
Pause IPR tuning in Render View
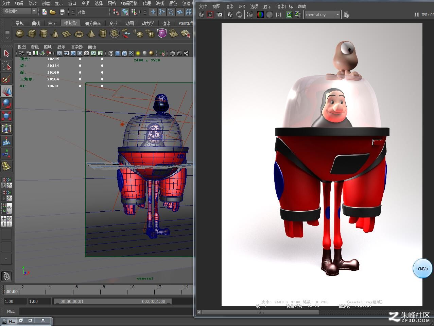point(416,15)
